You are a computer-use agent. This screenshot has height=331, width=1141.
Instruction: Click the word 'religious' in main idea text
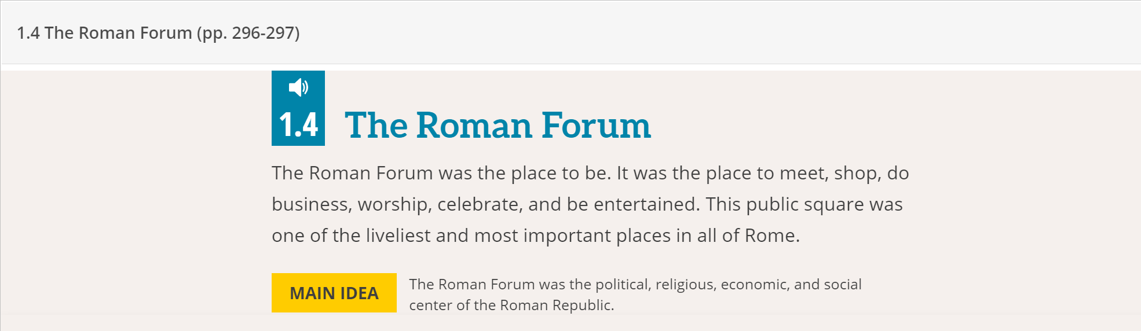(x=685, y=285)
